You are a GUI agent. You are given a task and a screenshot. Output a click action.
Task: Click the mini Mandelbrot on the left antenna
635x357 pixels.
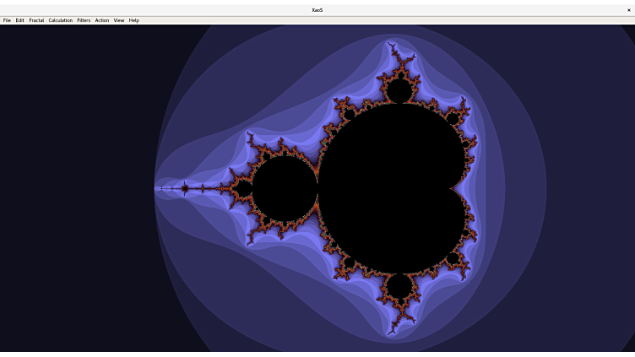(185, 188)
